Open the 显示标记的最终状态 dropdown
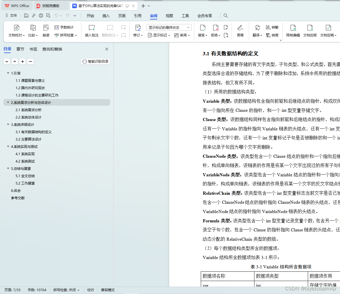340x294 pixels. coord(169,27)
